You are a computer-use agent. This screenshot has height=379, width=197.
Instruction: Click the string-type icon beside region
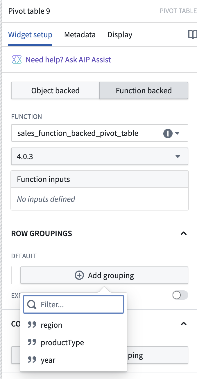[x=32, y=325]
